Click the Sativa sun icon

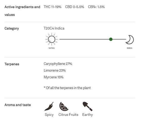point(52,39)
